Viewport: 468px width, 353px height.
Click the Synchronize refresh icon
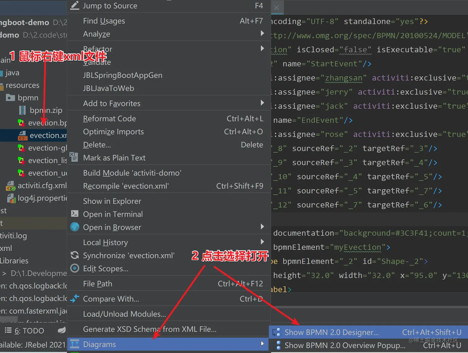75,255
